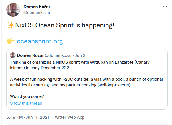This screenshot has height=125, width=172.
Task: Open the 6:49 PM · Jun 11, 2021 timestamp
Action: [28, 117]
